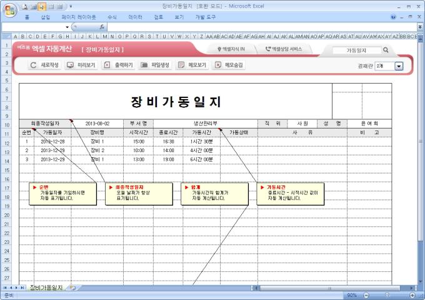Open the 수식 ribbon tab
This screenshot has width=425, height=300.
[112, 17]
